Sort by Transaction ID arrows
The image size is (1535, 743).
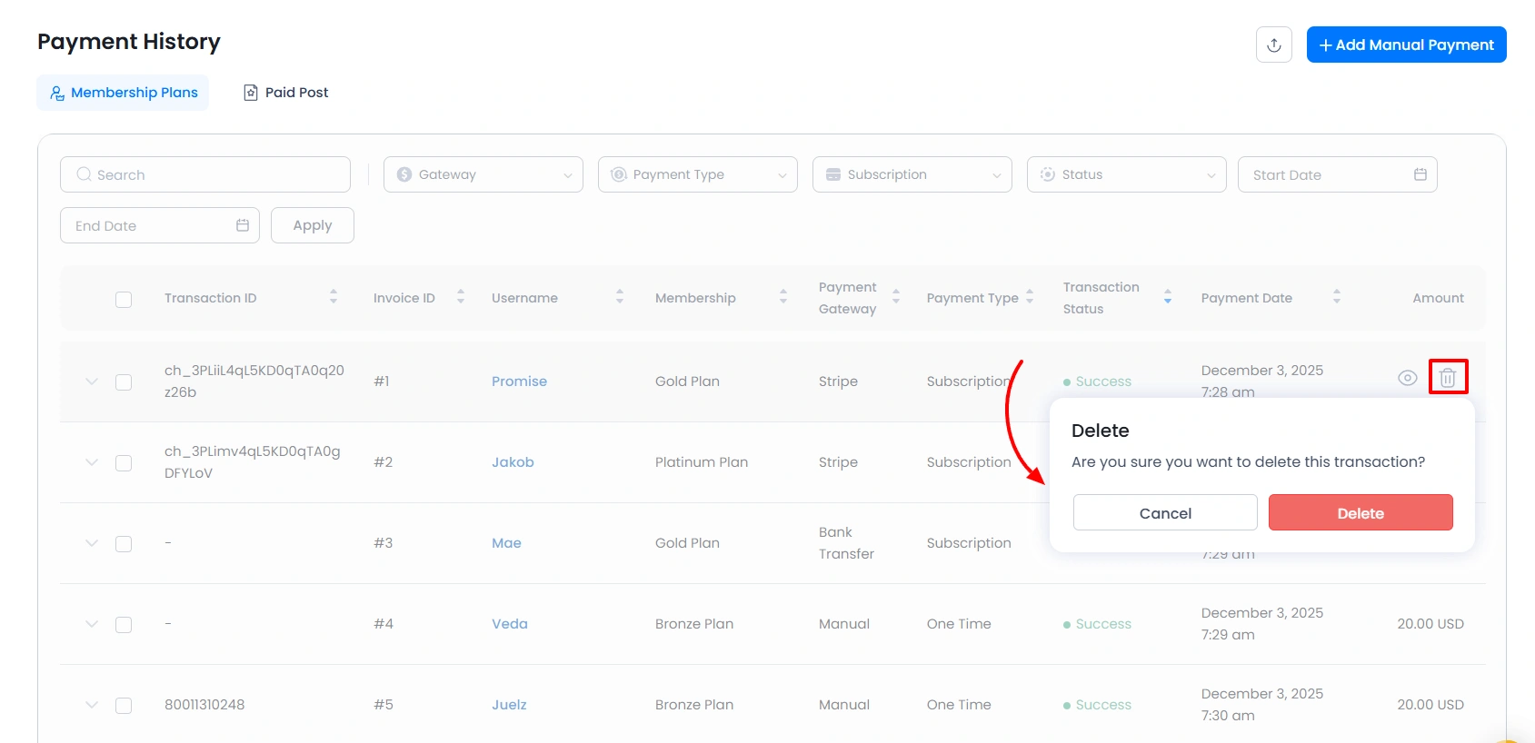[x=334, y=297]
